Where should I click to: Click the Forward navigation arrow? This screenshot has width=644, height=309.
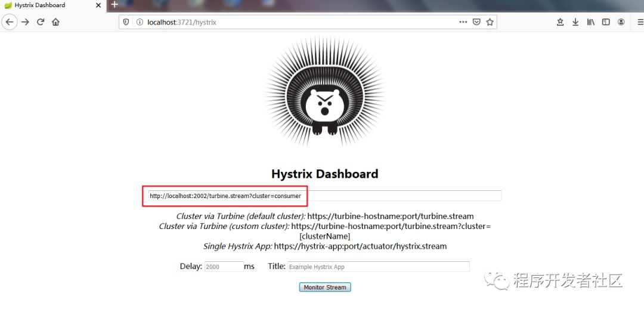26,22
